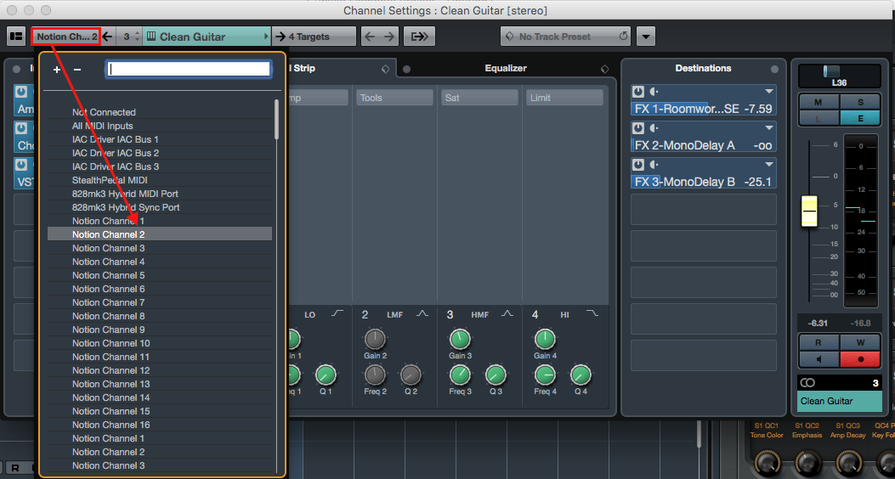Select 828mk3 Hybrid MIDI Port
895x479 pixels.
(x=160, y=194)
